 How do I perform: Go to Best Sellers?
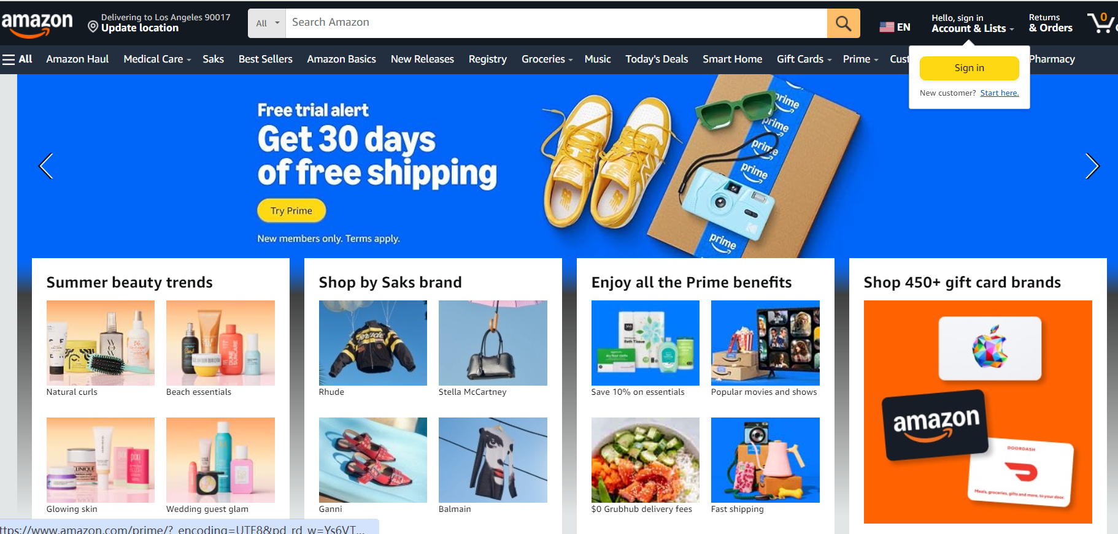coord(265,59)
